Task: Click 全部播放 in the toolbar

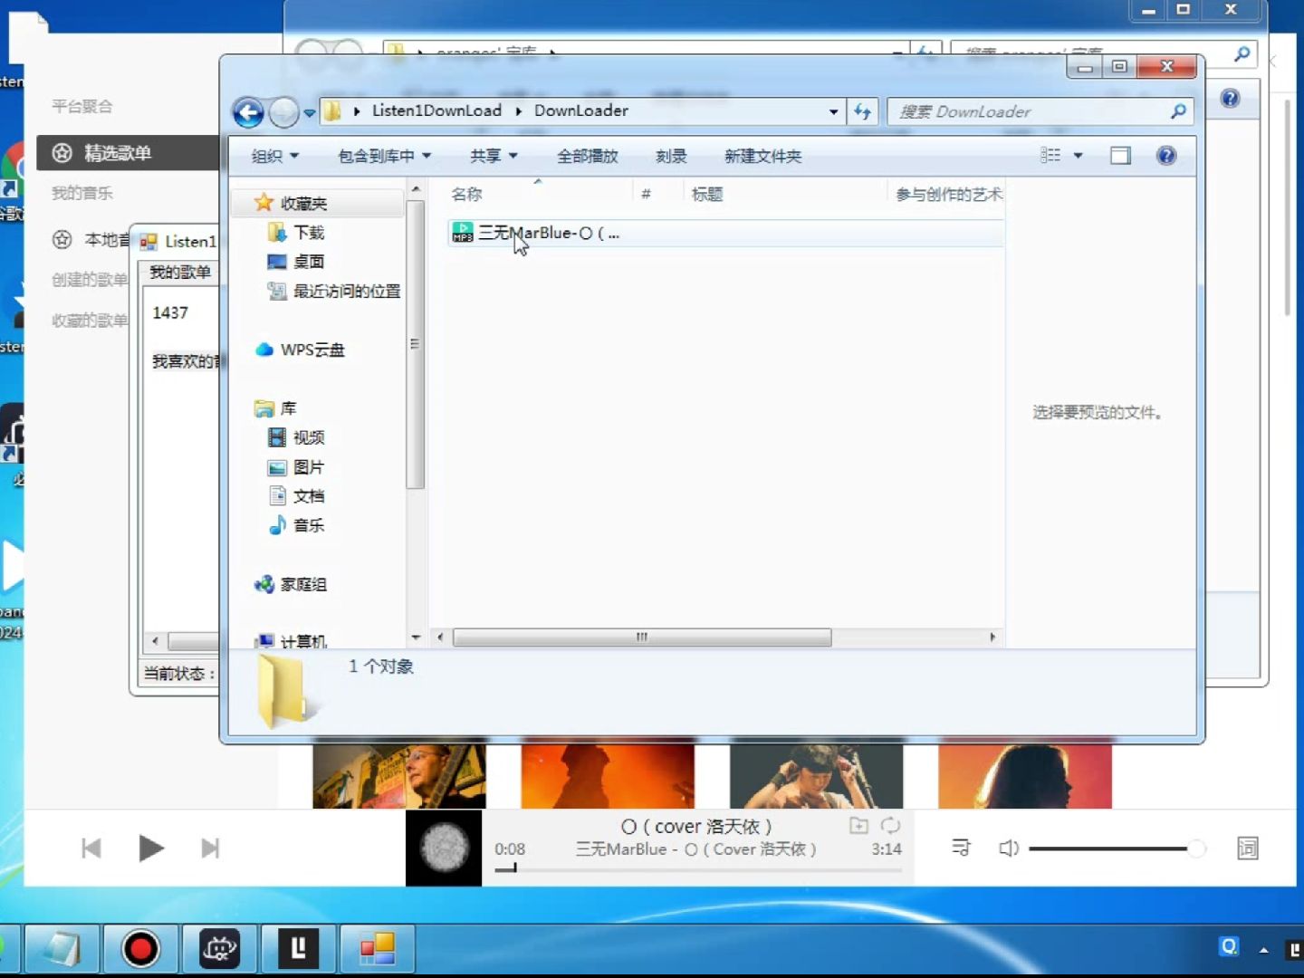Action: coord(587,156)
